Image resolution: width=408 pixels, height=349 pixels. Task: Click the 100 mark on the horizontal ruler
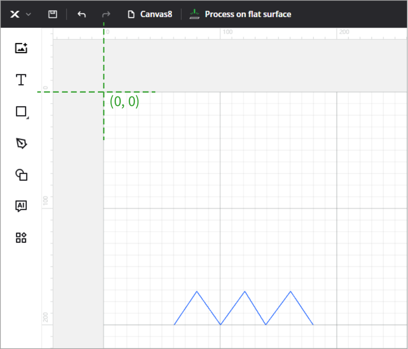click(227, 32)
